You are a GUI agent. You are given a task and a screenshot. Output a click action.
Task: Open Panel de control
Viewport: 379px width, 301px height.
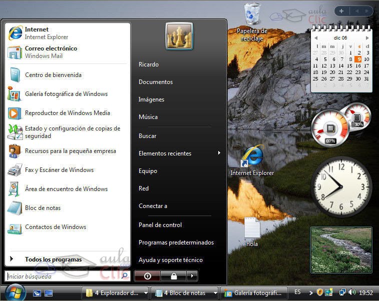click(x=160, y=225)
